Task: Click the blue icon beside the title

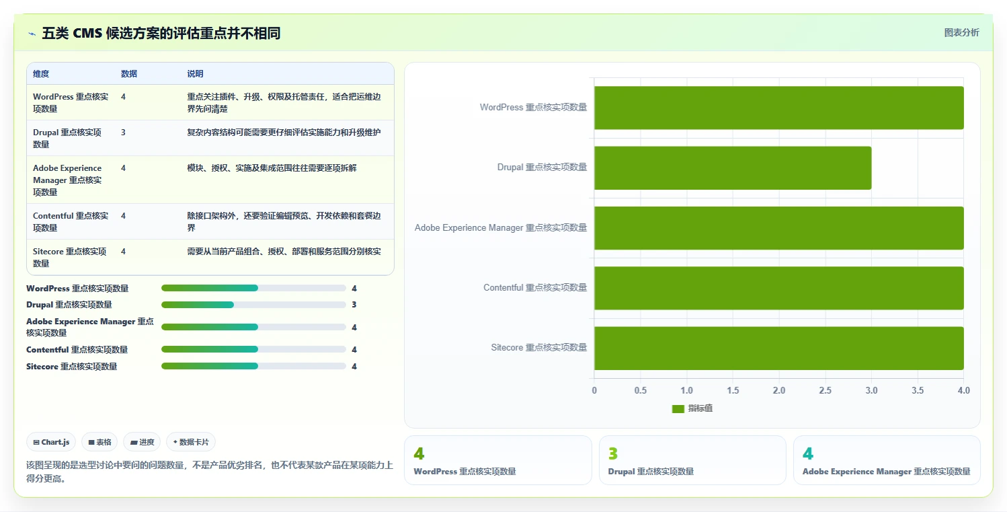Action: [x=32, y=34]
